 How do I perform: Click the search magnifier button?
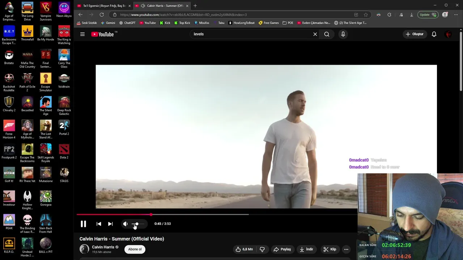(x=327, y=34)
